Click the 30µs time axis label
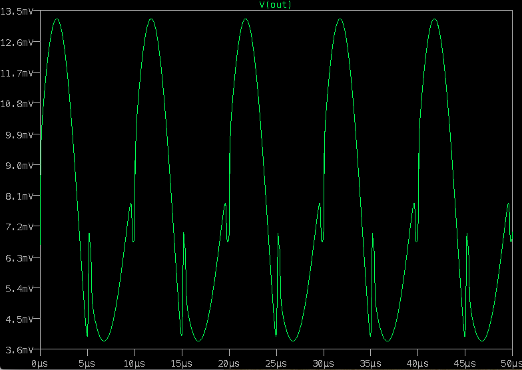Image resolution: width=522 pixels, height=370 pixels. (324, 363)
